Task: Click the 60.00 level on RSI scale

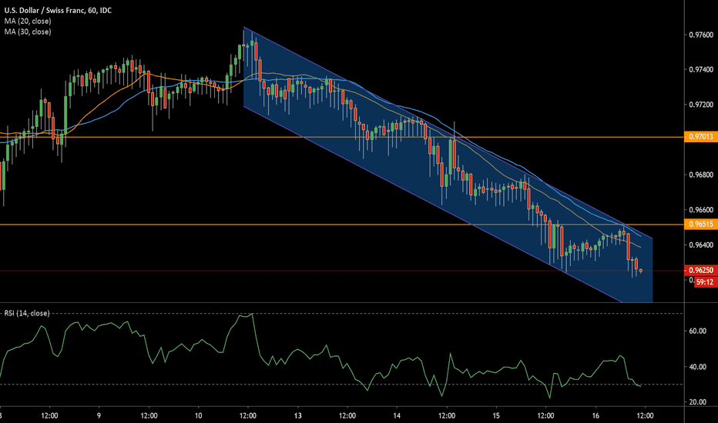Action: (698, 331)
